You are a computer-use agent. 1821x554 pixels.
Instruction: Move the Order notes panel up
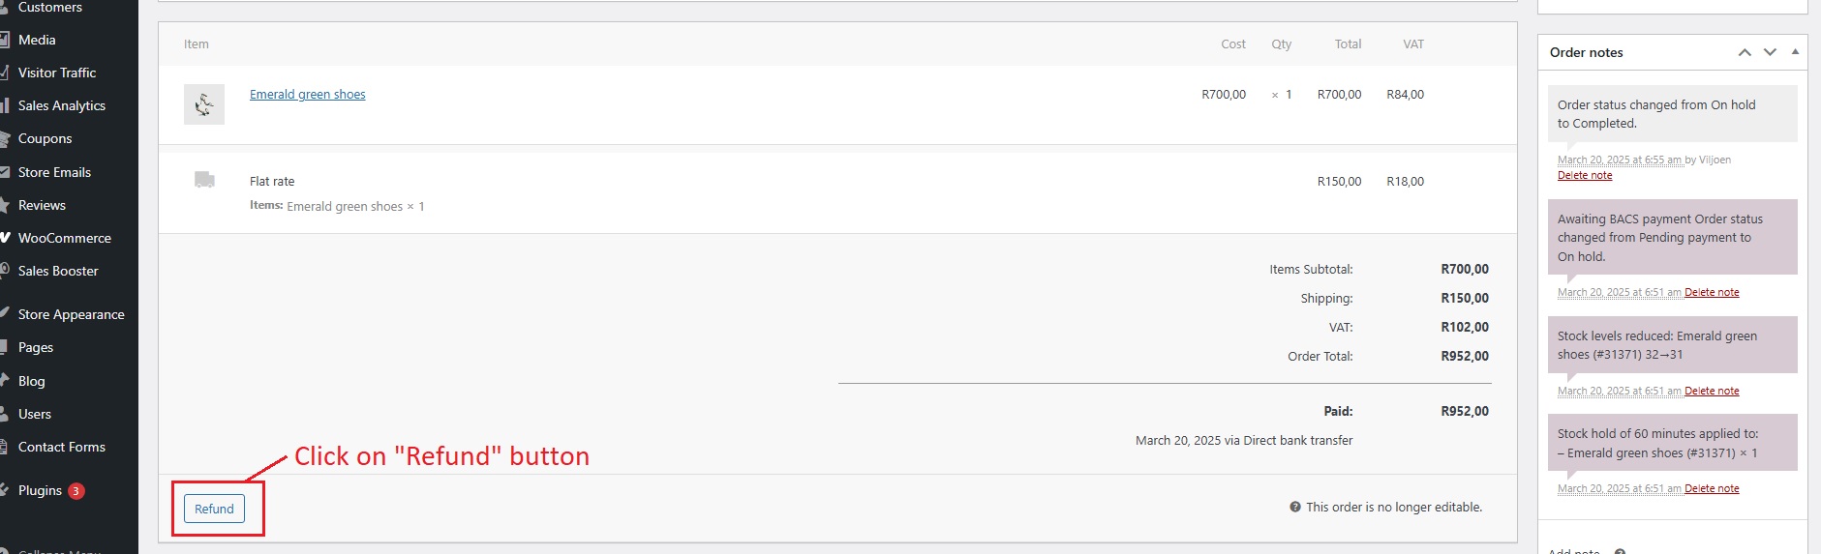click(x=1745, y=52)
